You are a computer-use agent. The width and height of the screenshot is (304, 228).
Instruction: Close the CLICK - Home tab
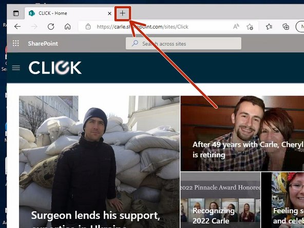point(109,13)
